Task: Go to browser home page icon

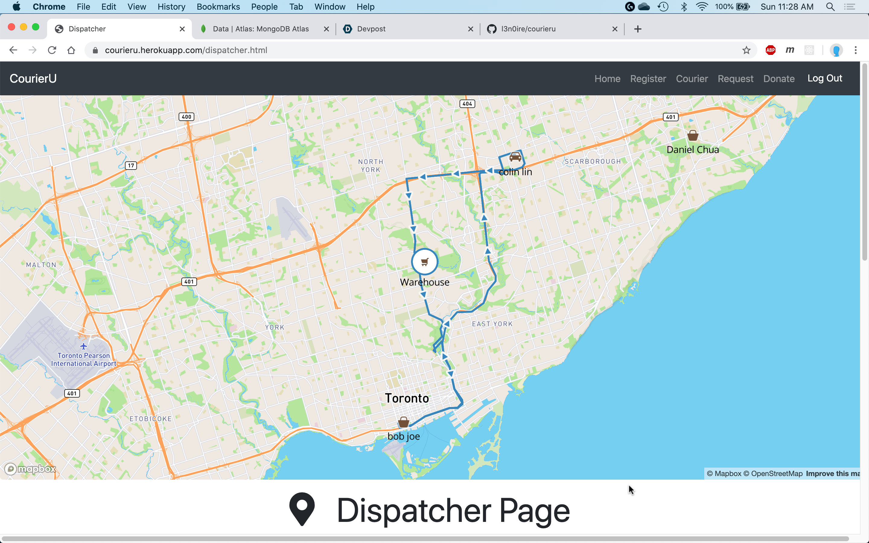Action: pyautogui.click(x=71, y=50)
